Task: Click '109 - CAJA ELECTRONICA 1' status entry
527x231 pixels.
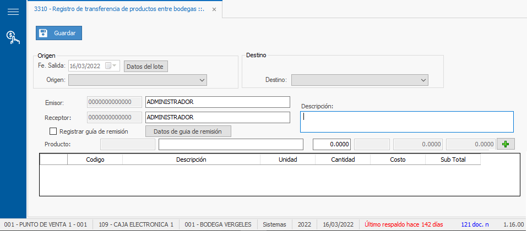Action: tap(136, 224)
